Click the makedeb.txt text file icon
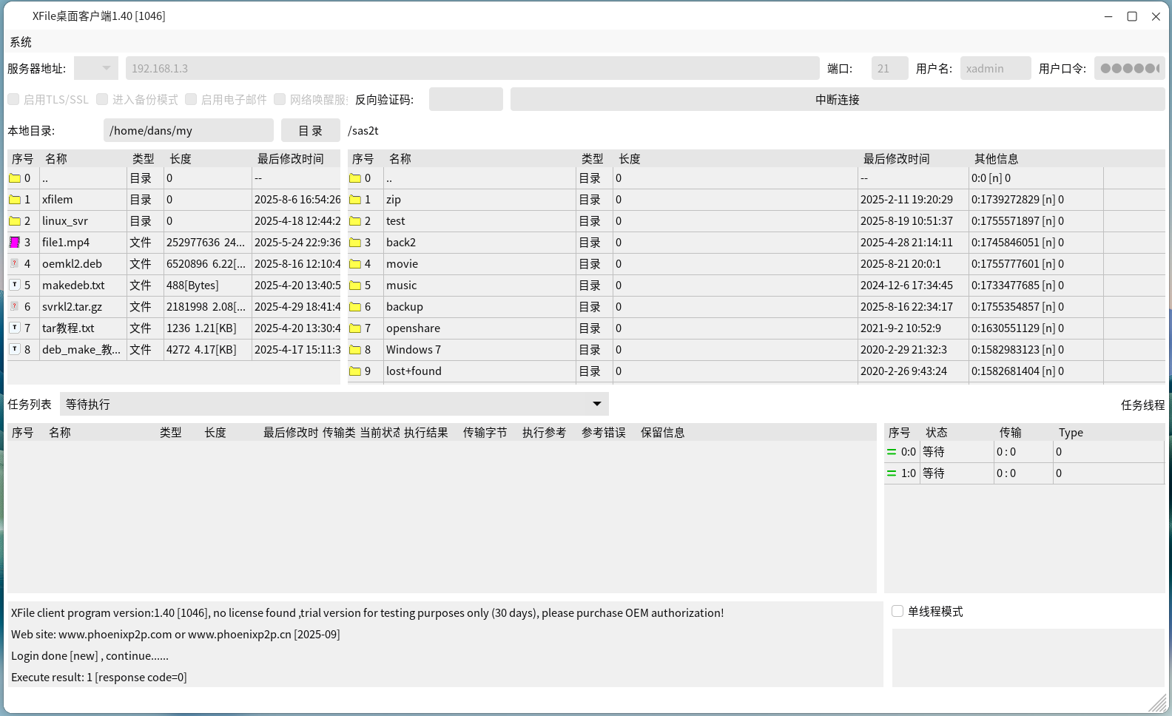Screen dimensions: 1172x716 [15, 285]
